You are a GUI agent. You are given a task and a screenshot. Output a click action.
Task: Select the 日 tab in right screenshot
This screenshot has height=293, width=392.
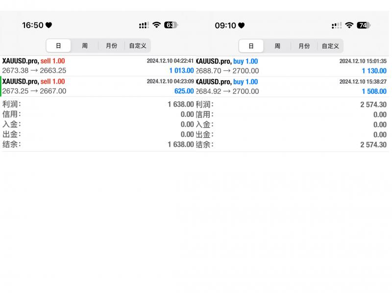pos(251,46)
